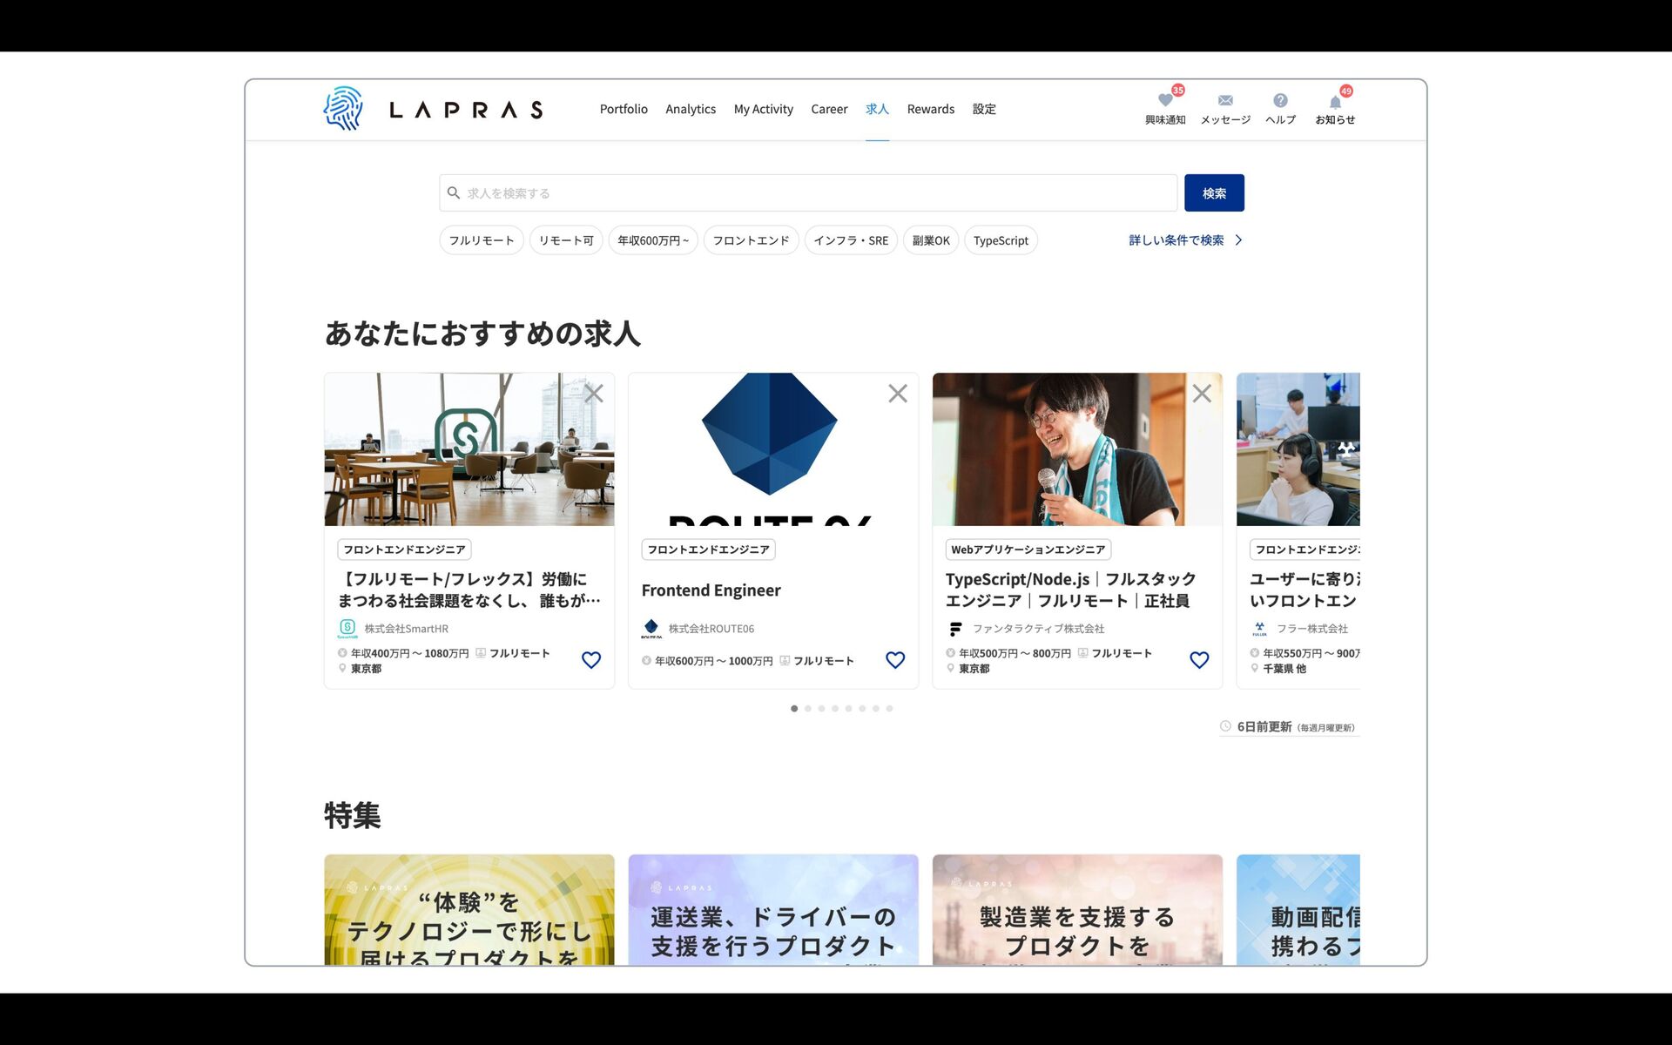1672x1045 pixels.
Task: Apply the 年収600万円~ filter chip
Action: (x=653, y=240)
